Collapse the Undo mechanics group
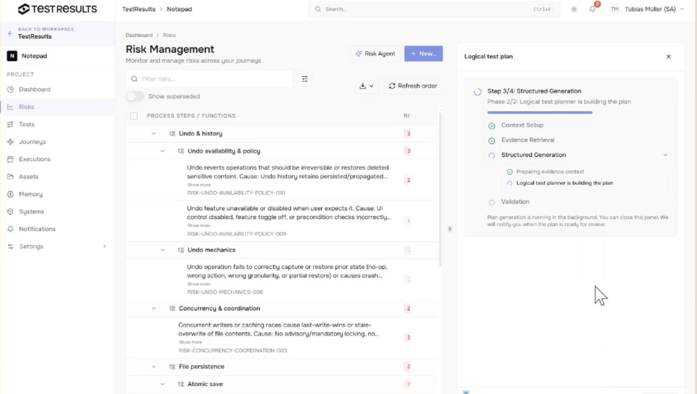This screenshot has width=697, height=394. coord(162,250)
